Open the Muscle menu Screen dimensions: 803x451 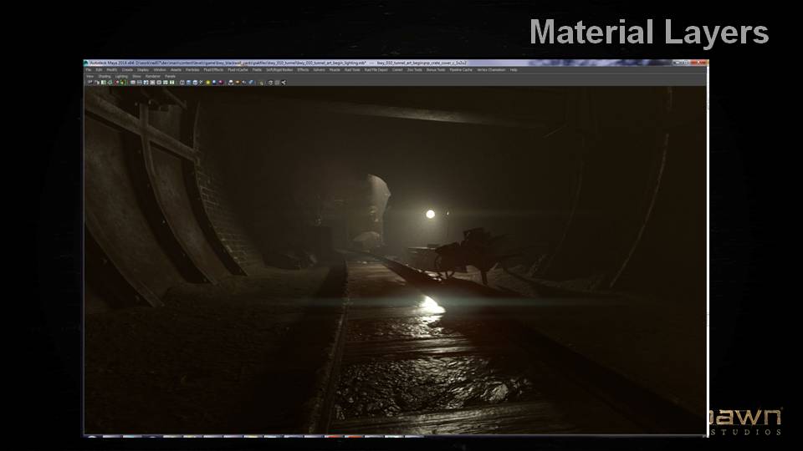335,70
